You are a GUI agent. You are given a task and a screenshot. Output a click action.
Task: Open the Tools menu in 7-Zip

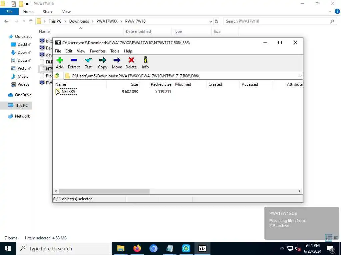coord(115,51)
